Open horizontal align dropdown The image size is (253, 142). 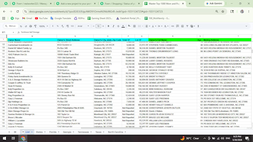[x=148, y=26]
